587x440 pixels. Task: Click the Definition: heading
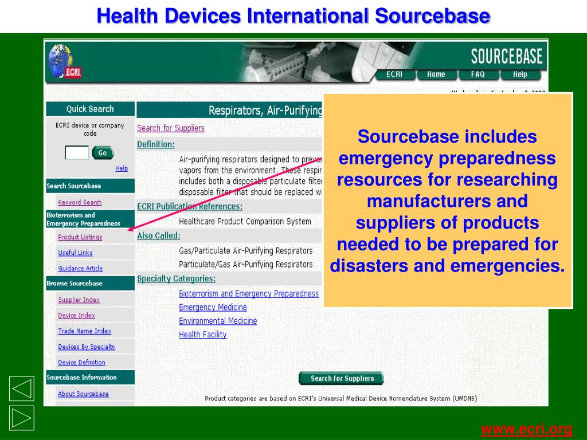pyautogui.click(x=156, y=145)
